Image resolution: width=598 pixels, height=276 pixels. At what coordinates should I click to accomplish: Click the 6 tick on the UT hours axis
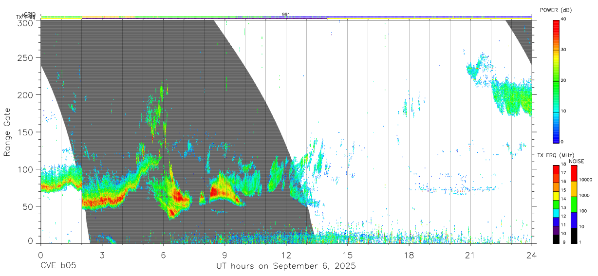click(163, 255)
